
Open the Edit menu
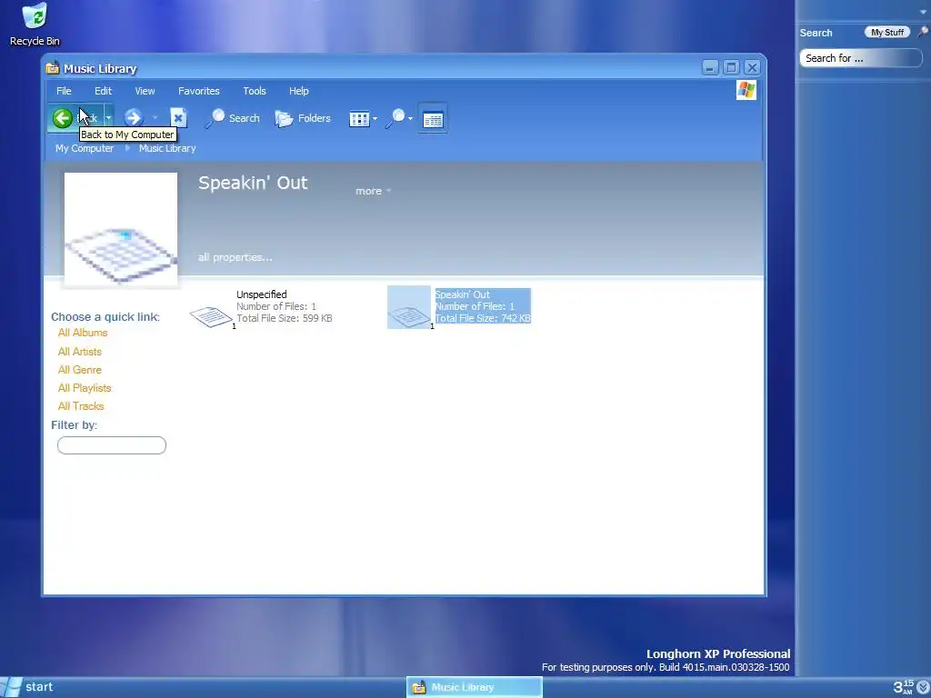coord(103,91)
